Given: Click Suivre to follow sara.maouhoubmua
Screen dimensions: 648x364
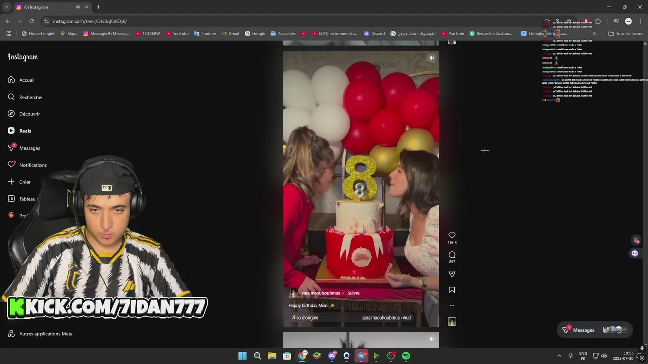Looking at the screenshot, I should [353, 293].
